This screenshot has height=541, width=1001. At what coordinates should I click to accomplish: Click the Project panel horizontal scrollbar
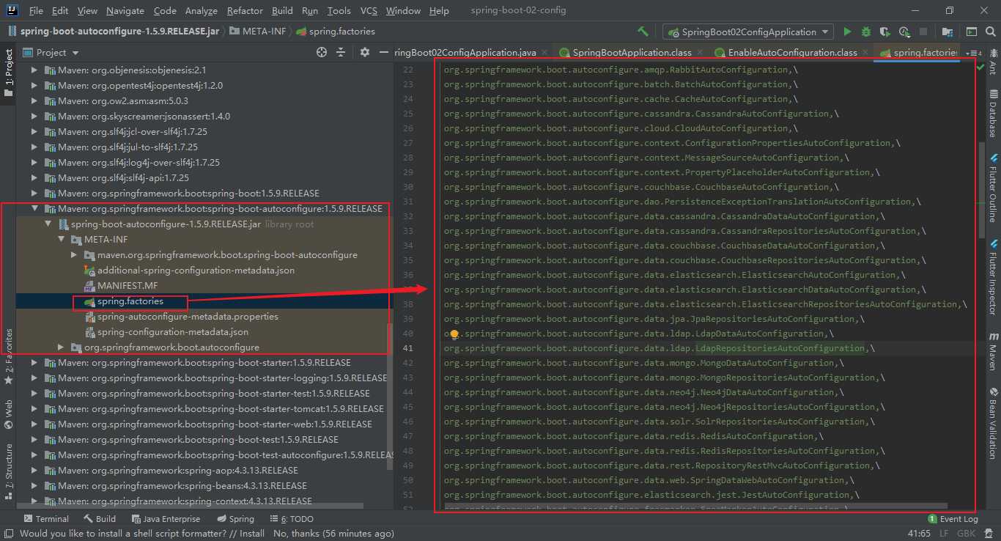191,505
